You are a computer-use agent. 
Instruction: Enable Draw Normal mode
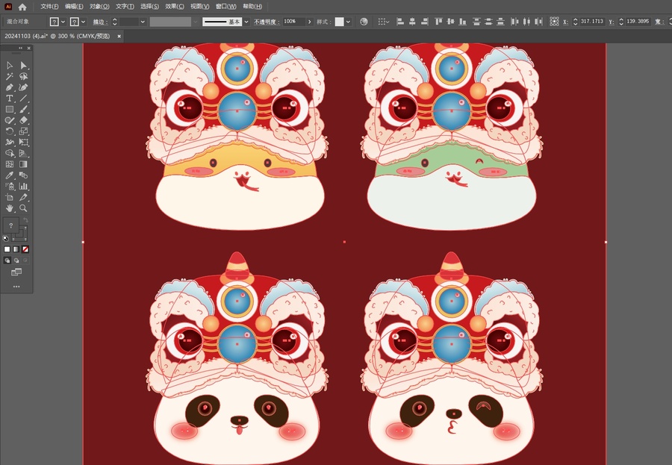[7, 260]
